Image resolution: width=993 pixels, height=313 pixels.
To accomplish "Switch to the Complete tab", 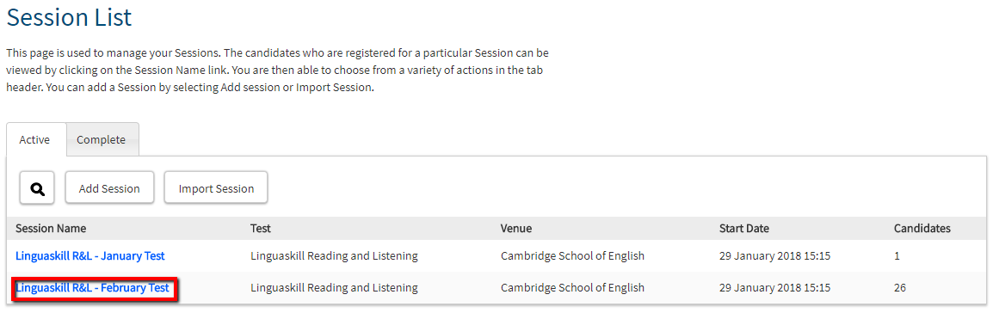I will click(102, 140).
